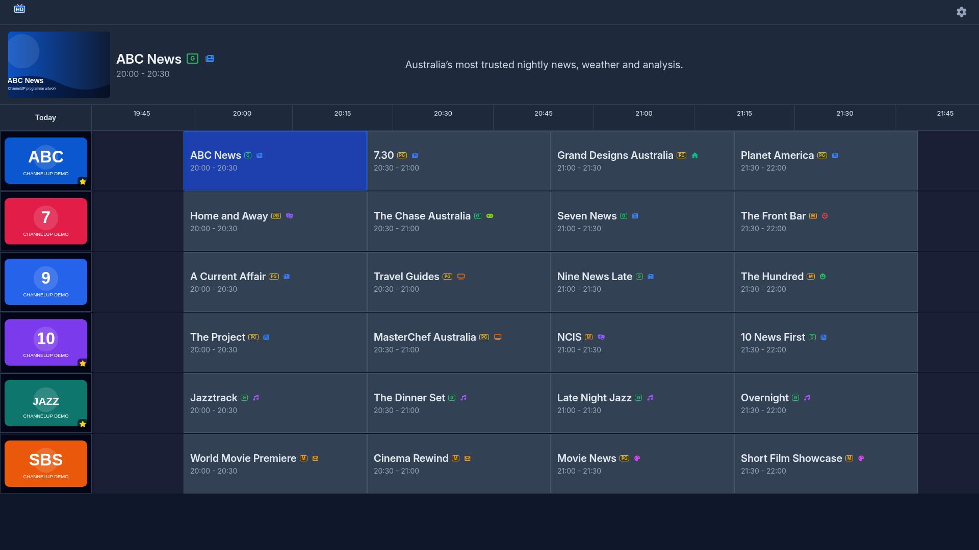This screenshot has width=979, height=550.
Task: Click the Today date label
Action: tap(45, 118)
